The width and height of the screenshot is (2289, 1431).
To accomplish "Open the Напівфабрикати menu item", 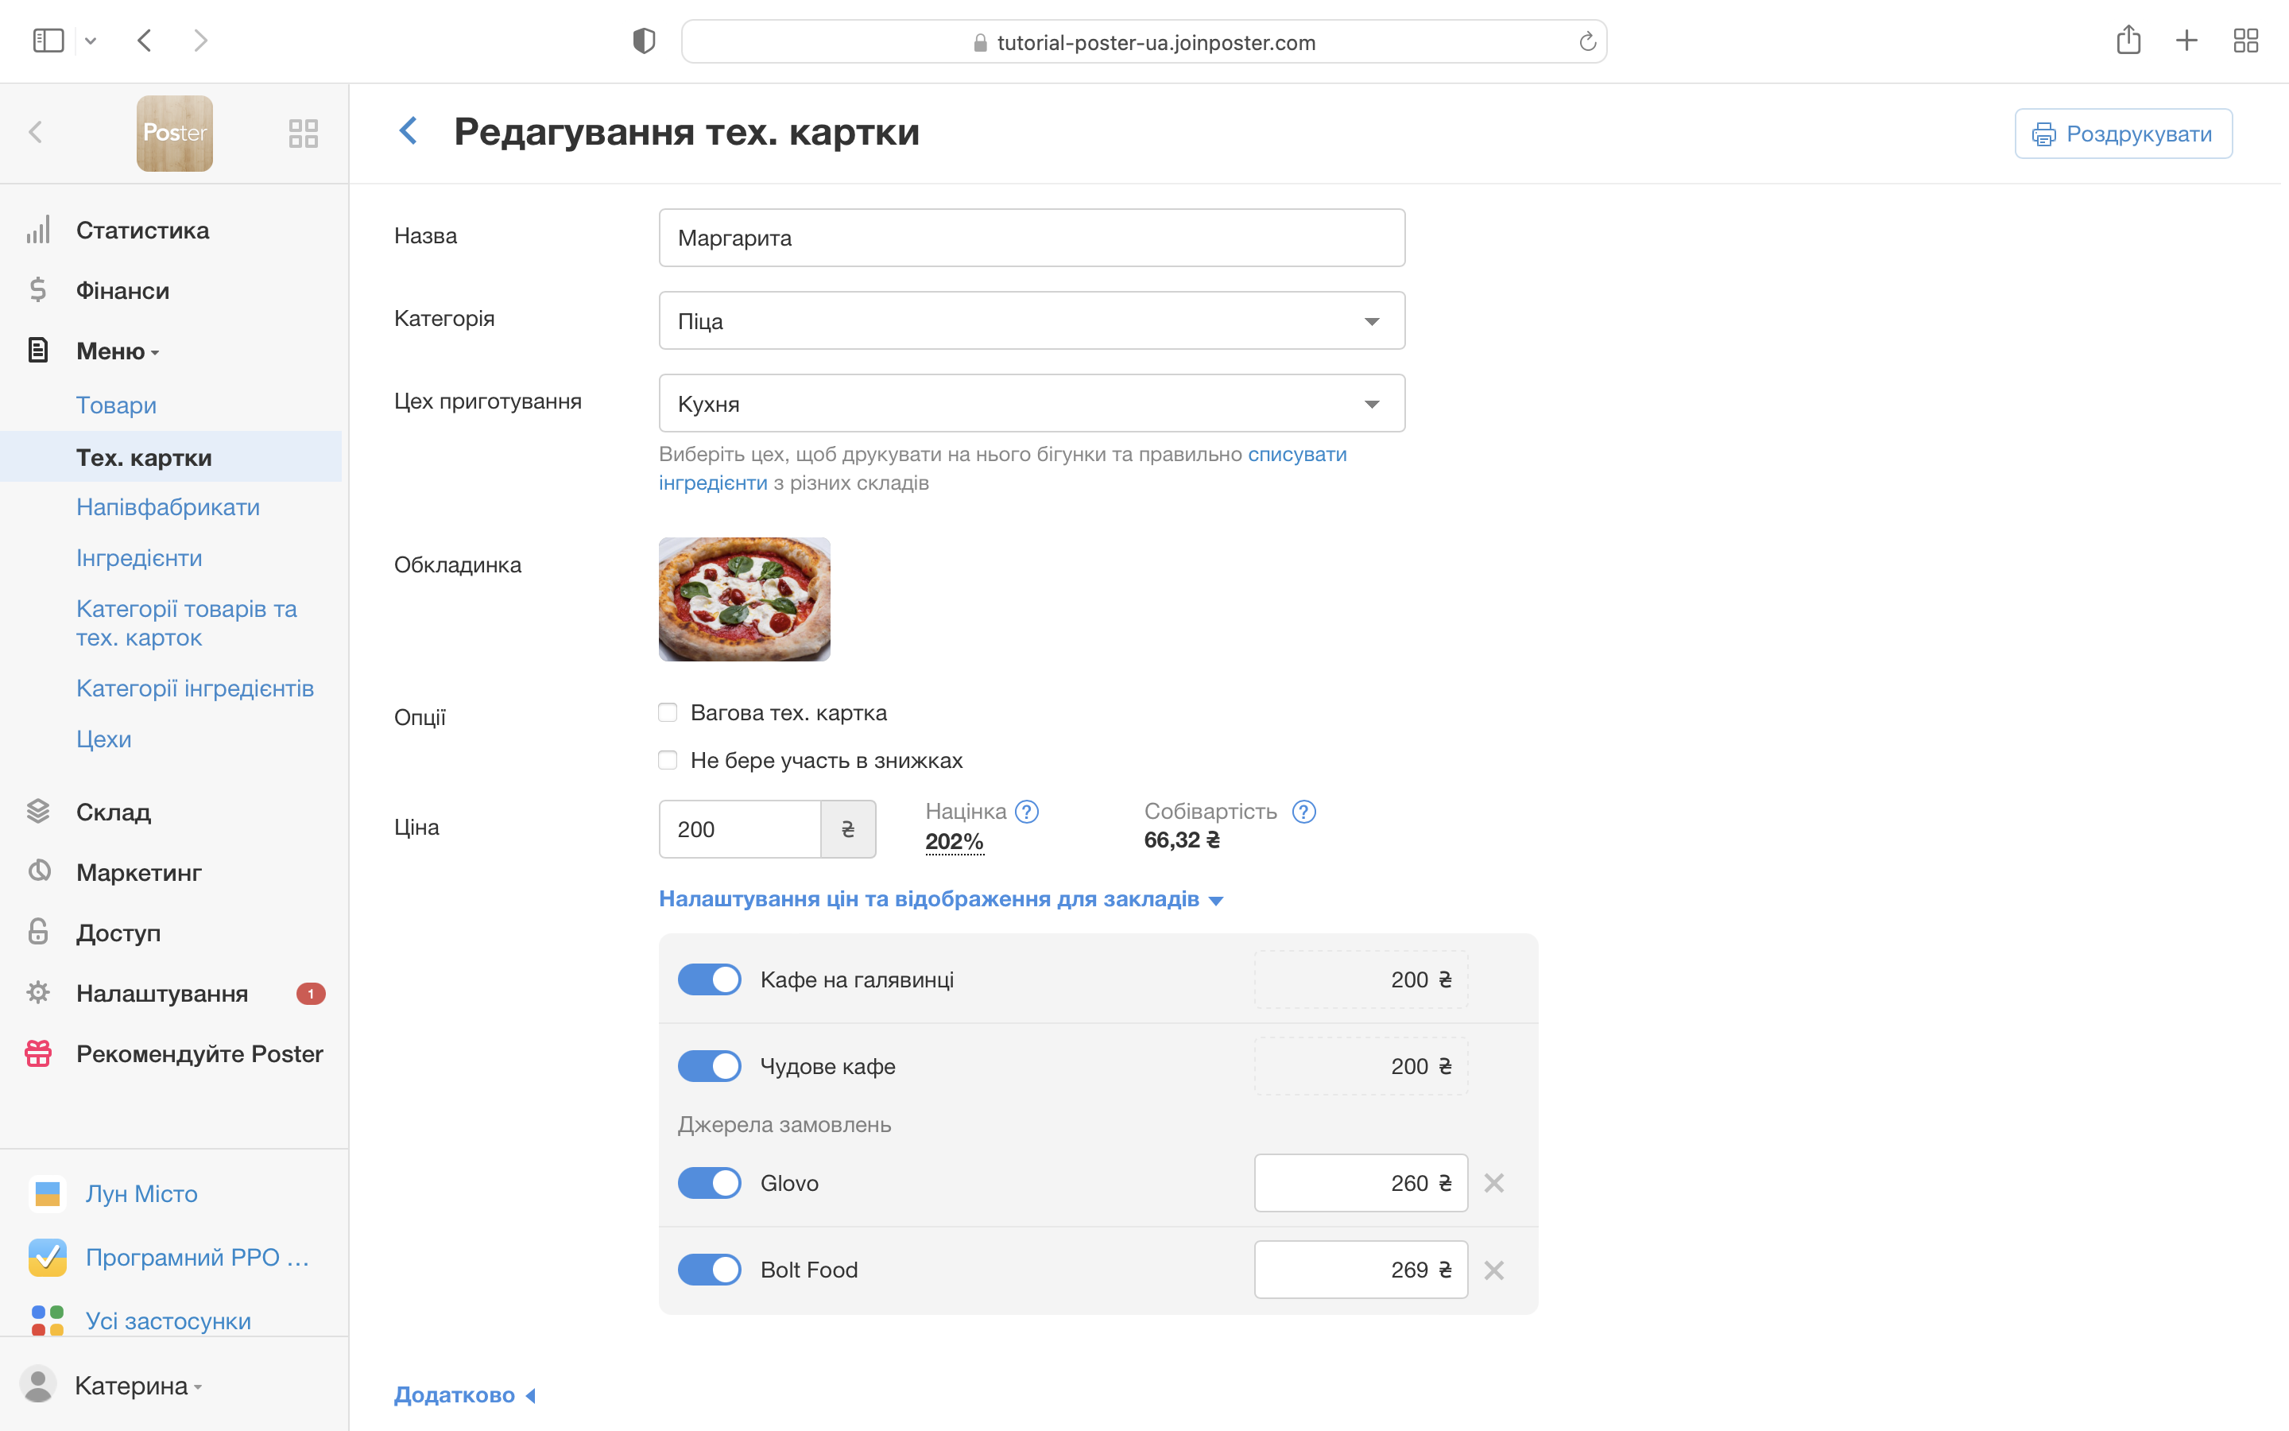I will click(168, 507).
